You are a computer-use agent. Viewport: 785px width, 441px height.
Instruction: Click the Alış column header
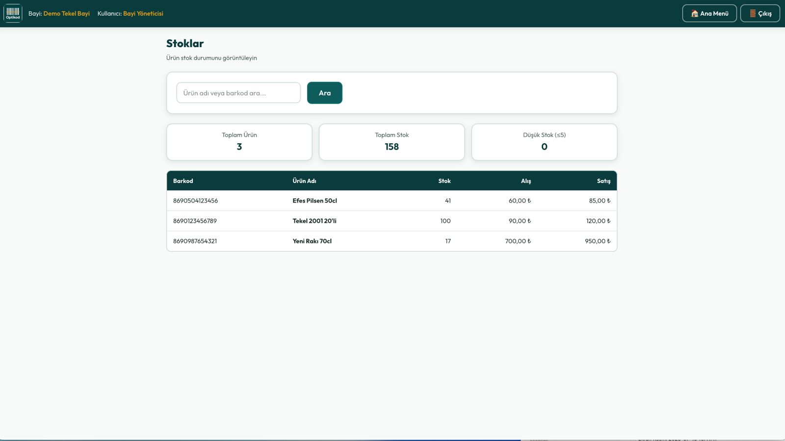pyautogui.click(x=526, y=181)
